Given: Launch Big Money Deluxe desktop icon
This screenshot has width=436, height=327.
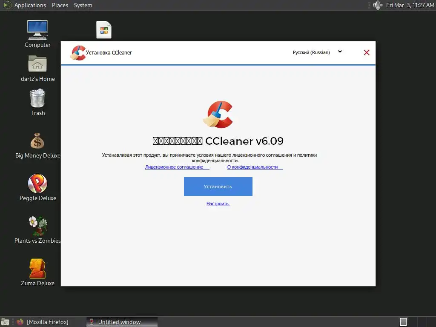Looking at the screenshot, I should tap(37, 146).
